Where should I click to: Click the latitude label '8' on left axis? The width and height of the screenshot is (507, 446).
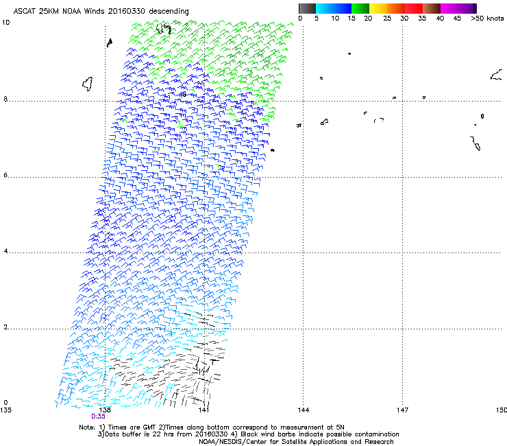coord(5,99)
